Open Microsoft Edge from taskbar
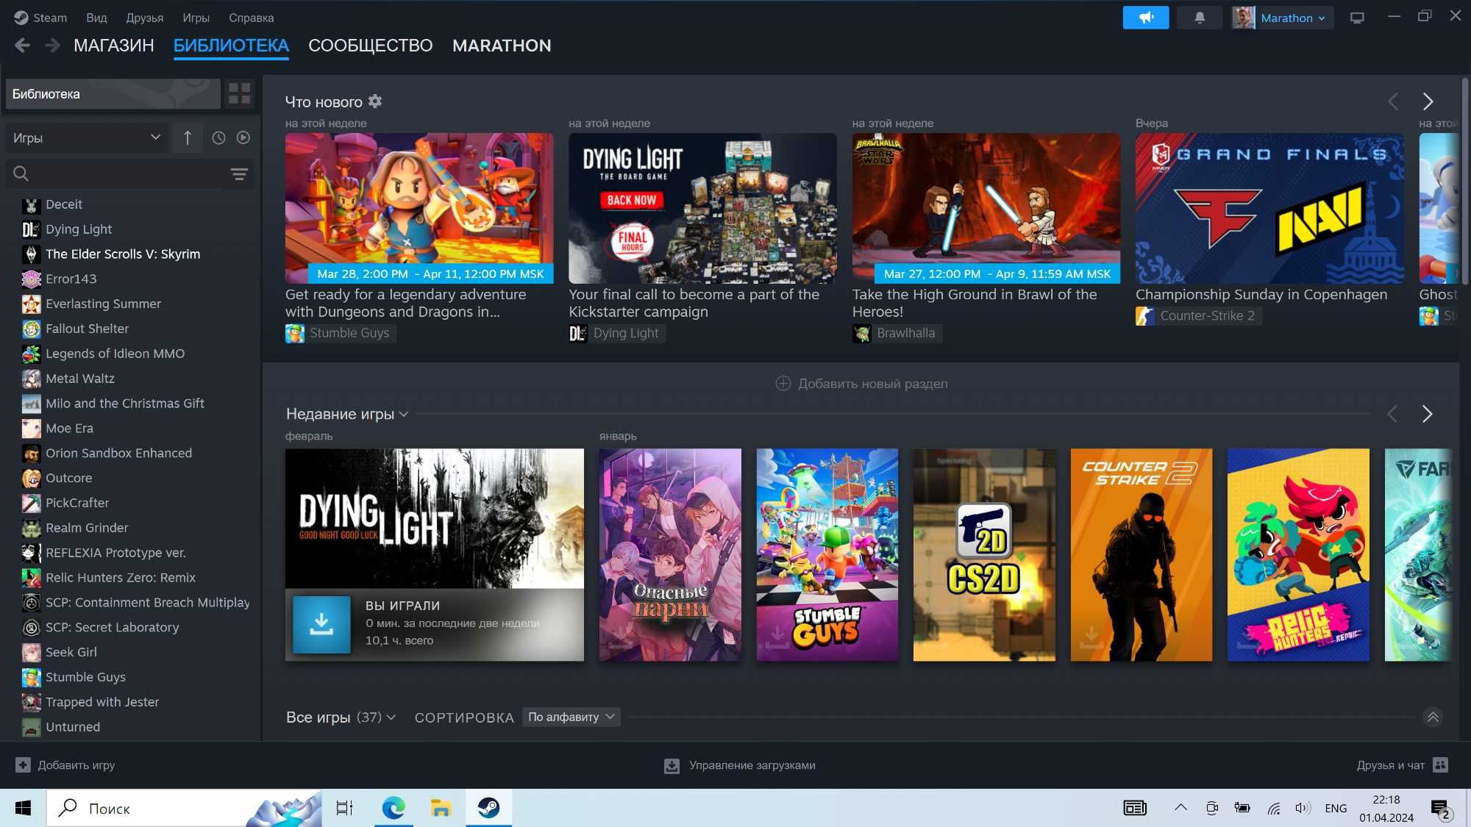The height and width of the screenshot is (827, 1471). (x=393, y=808)
